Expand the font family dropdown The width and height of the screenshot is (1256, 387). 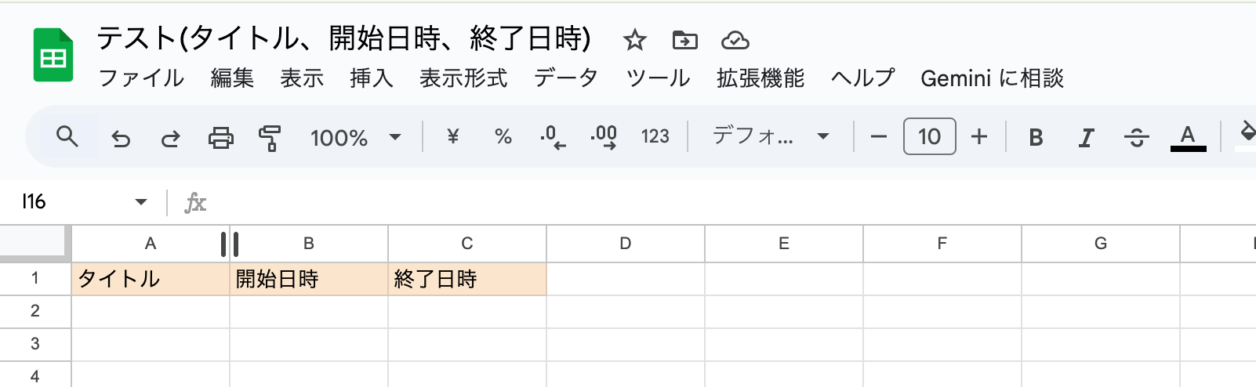770,137
